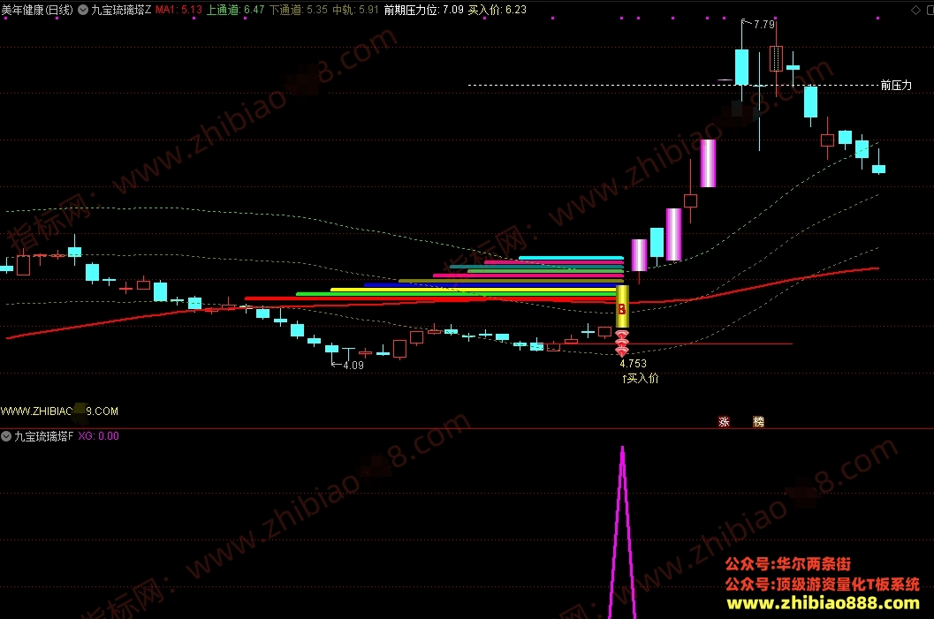Select the 美年健康(日线) stock title
Screen dimensions: 934x619
37,10
